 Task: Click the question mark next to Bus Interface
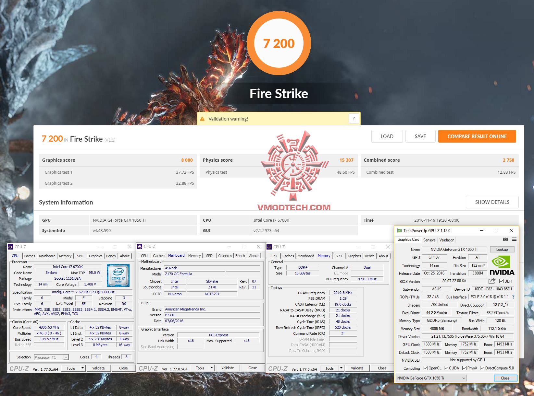(x=513, y=297)
